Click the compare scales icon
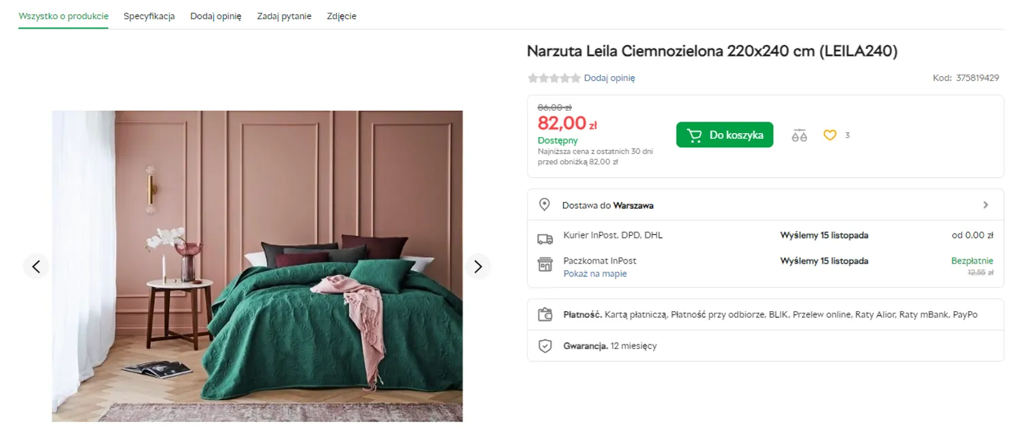The width and height of the screenshot is (1019, 434). click(x=800, y=135)
